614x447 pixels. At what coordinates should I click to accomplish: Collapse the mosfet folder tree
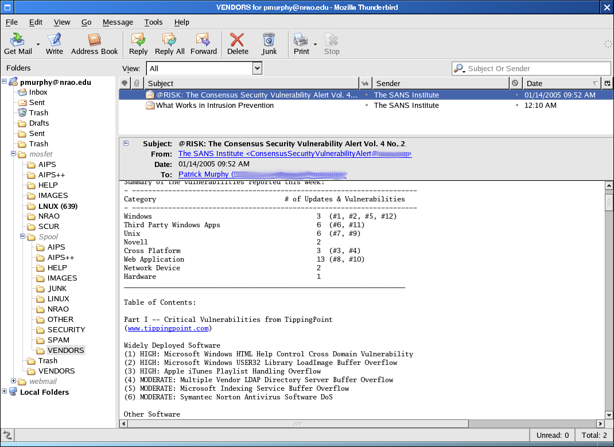tap(13, 154)
